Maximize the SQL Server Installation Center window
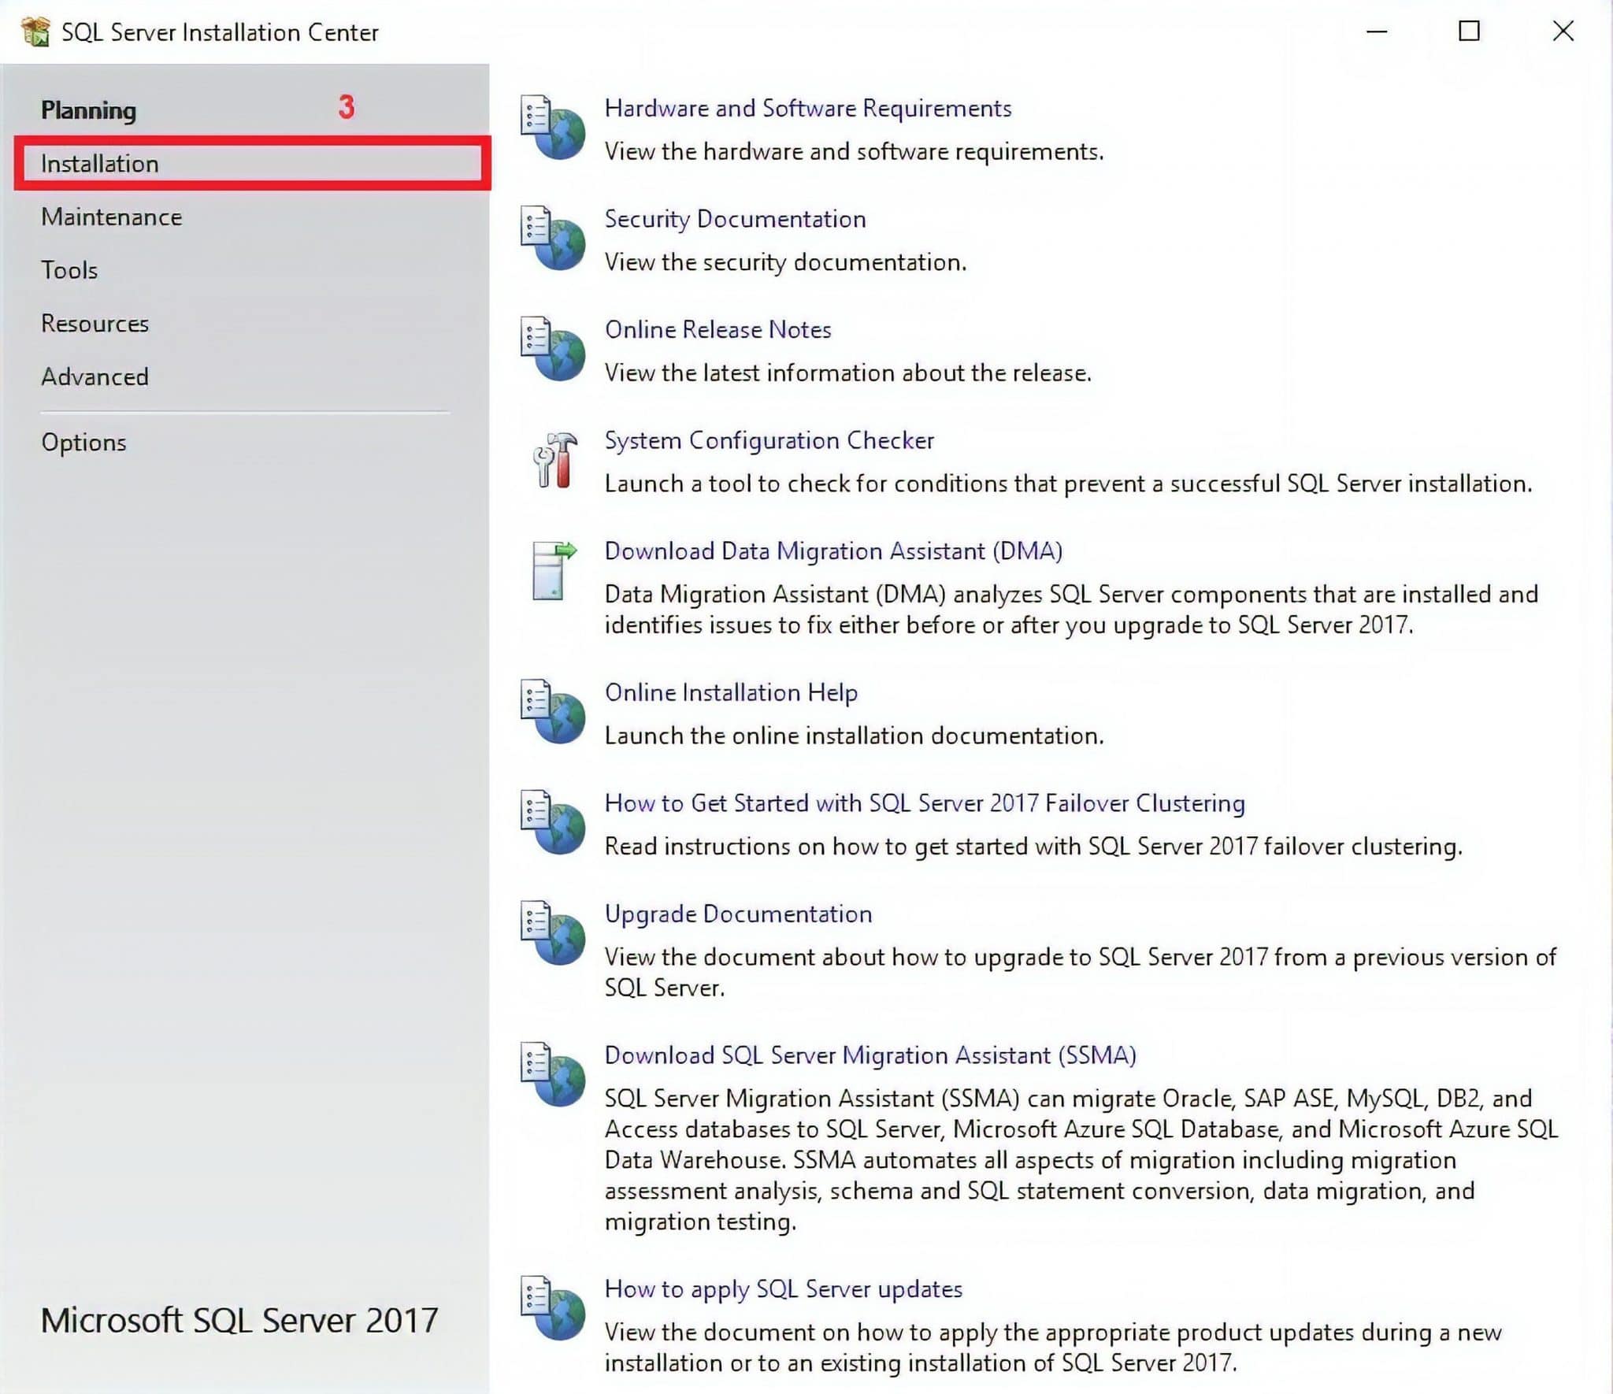 click(1469, 32)
